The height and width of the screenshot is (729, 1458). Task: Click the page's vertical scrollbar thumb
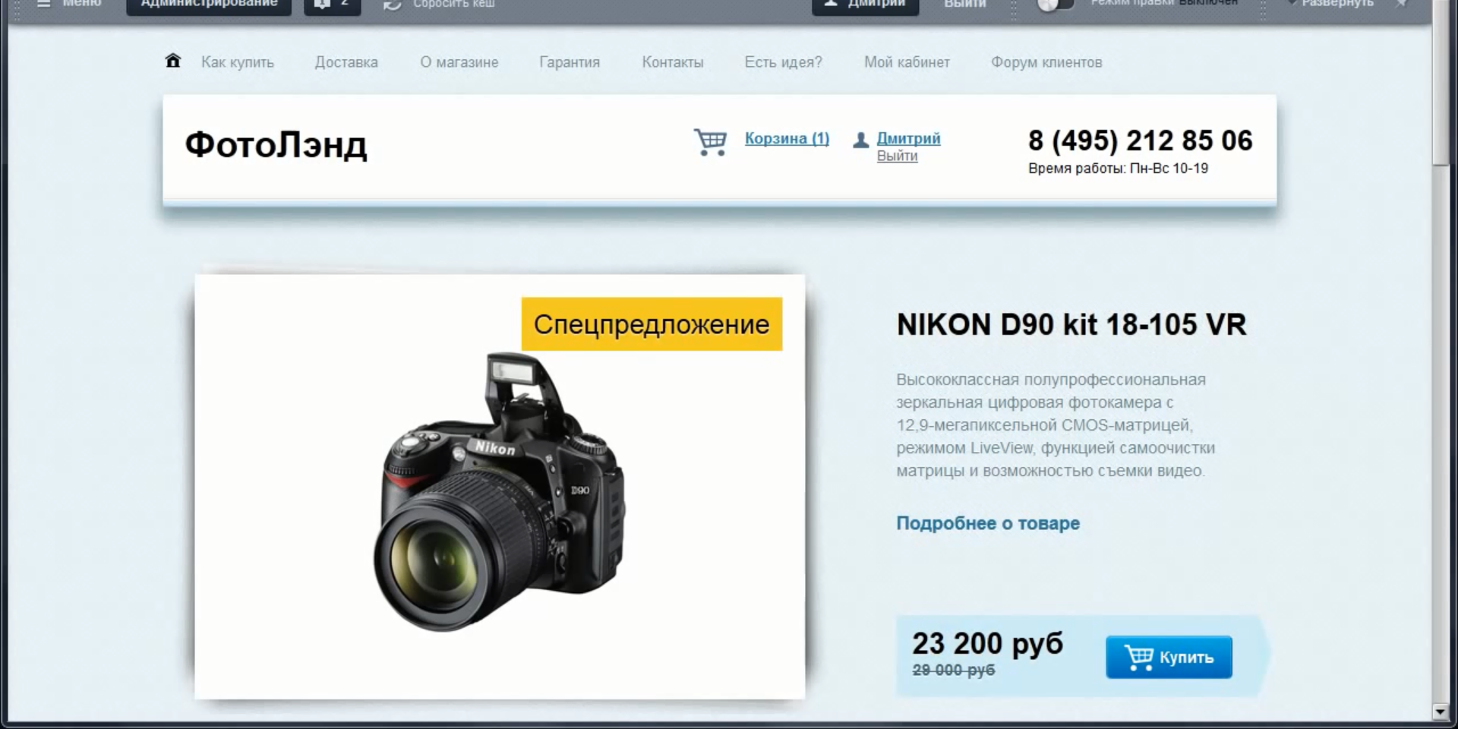(x=1441, y=82)
